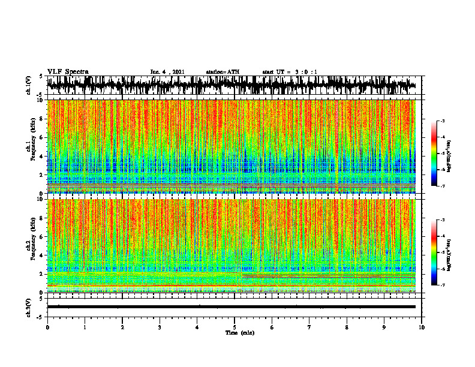Click time axis tick label "6"
Image resolution: width=475 pixels, height=367 pixels.
272,327
